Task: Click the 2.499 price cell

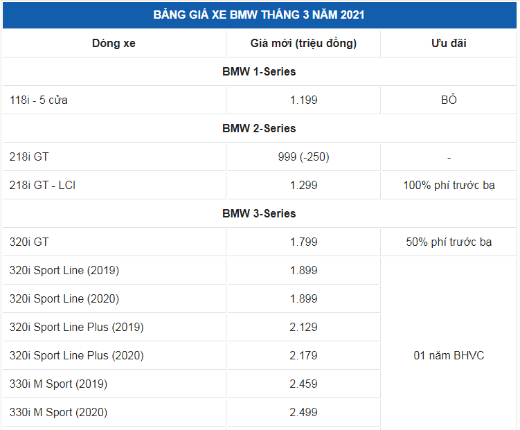Action: pyautogui.click(x=303, y=413)
